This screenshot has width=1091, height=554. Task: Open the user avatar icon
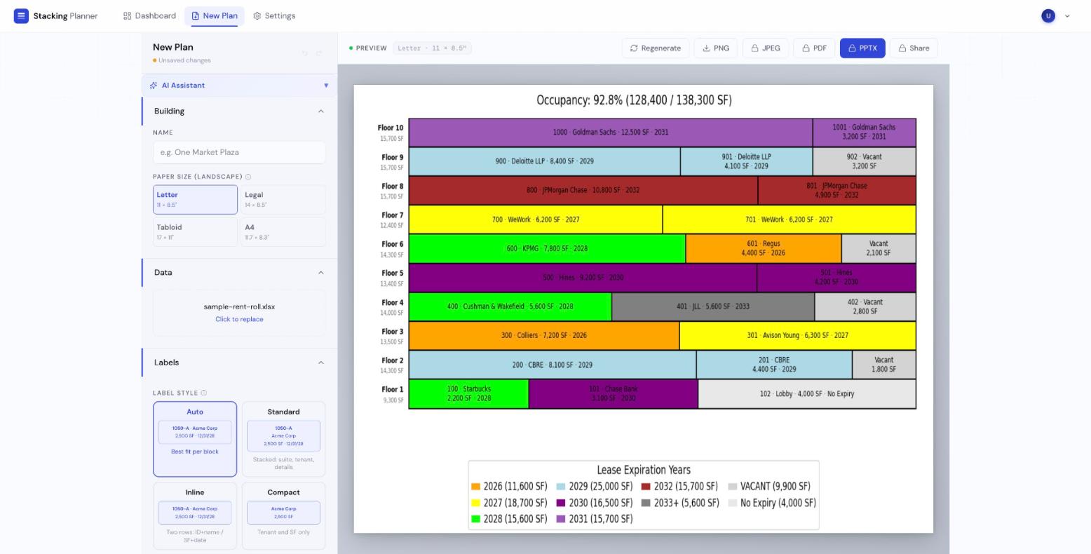coord(1048,15)
